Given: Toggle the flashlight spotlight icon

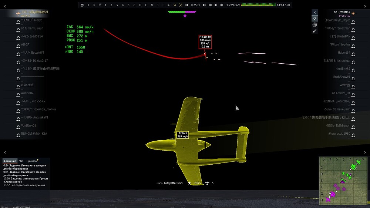Looking at the screenshot, I should coord(315,31).
